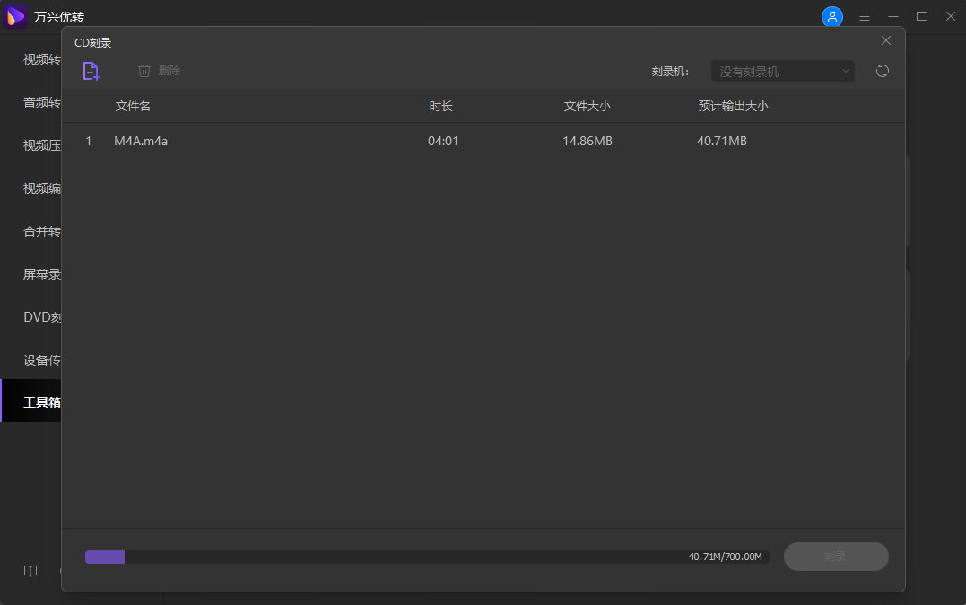Click the 时长 column header

click(x=440, y=106)
